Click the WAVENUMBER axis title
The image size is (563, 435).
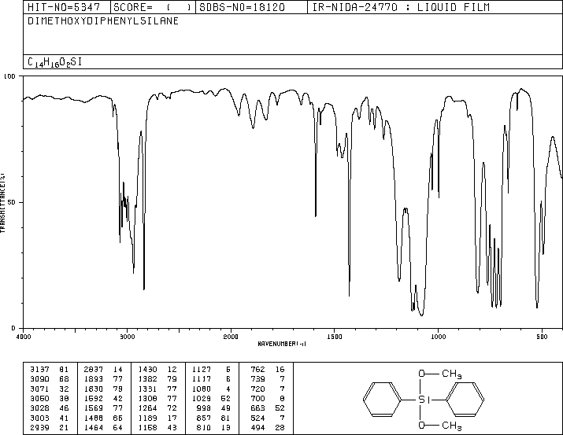click(x=282, y=344)
